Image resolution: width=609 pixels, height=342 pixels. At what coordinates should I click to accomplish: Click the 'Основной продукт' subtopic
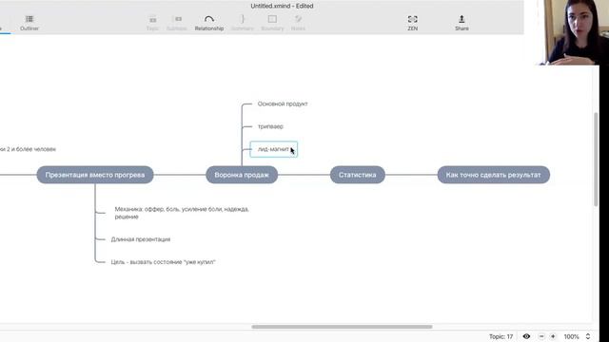tap(283, 104)
